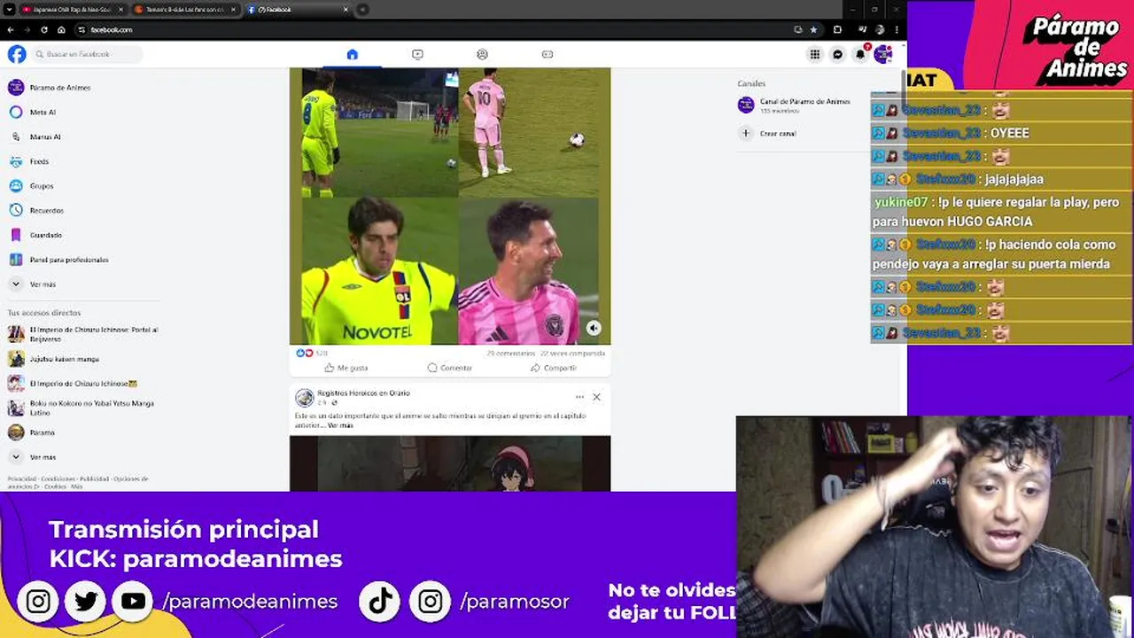This screenshot has height=638, width=1134.
Task: Click Crear canal plus button
Action: tap(746, 133)
